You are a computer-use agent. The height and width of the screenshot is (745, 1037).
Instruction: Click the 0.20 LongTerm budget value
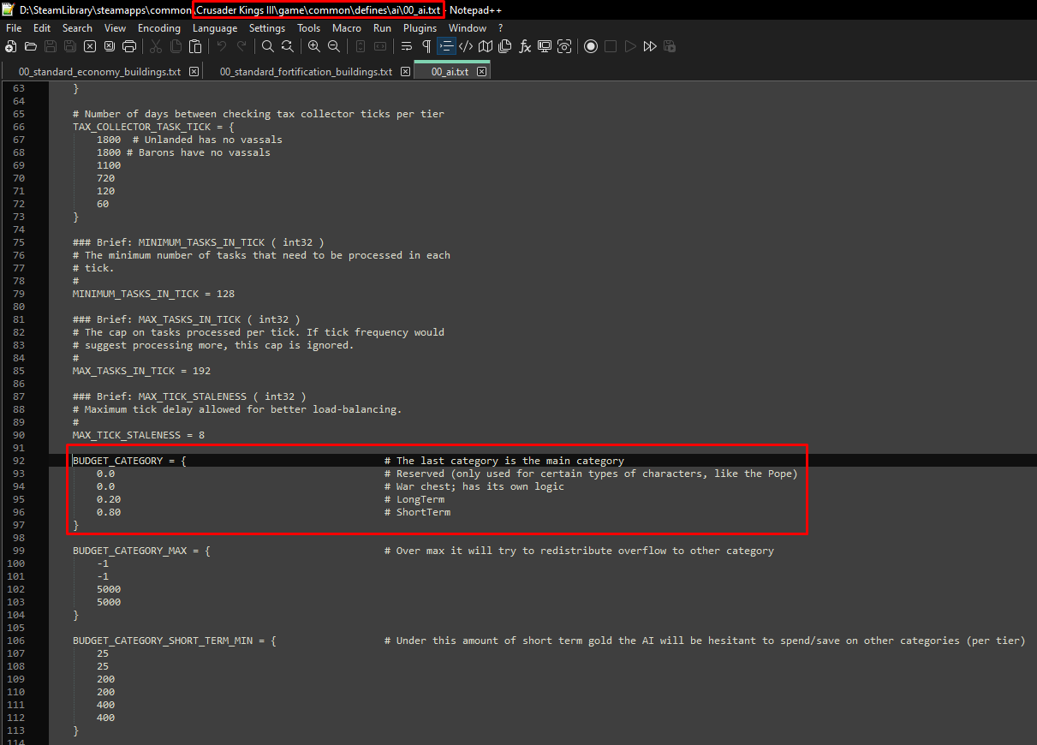click(109, 499)
